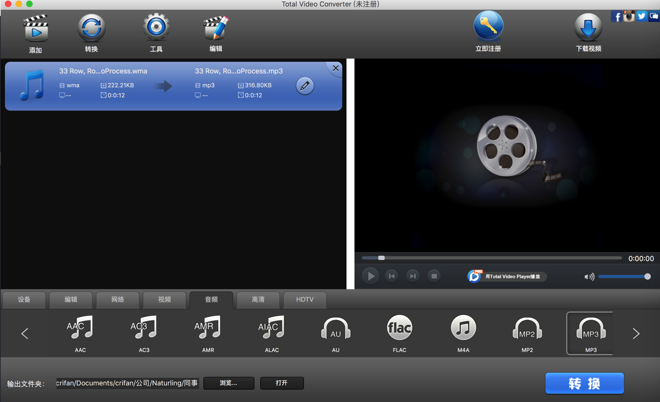This screenshot has height=402, width=660.
Task: Mute audio with speaker icon
Action: [x=589, y=277]
